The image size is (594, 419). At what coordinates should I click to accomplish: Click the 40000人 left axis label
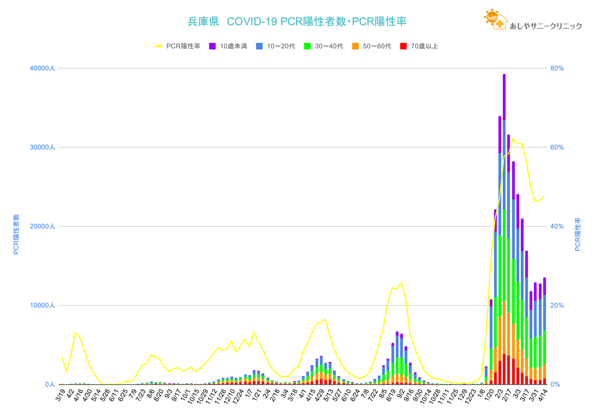42,68
